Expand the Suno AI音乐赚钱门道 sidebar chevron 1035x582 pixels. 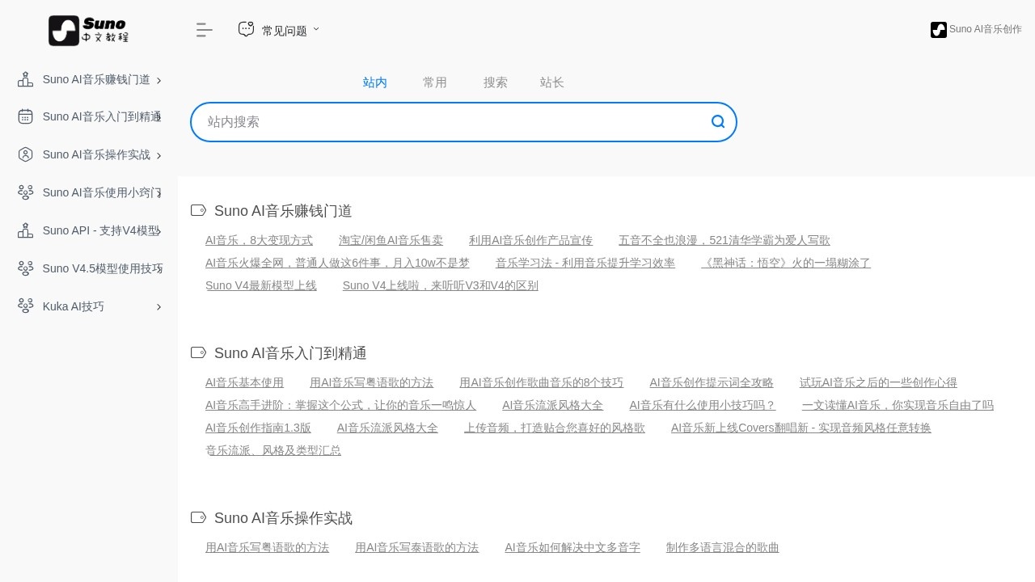pos(158,80)
